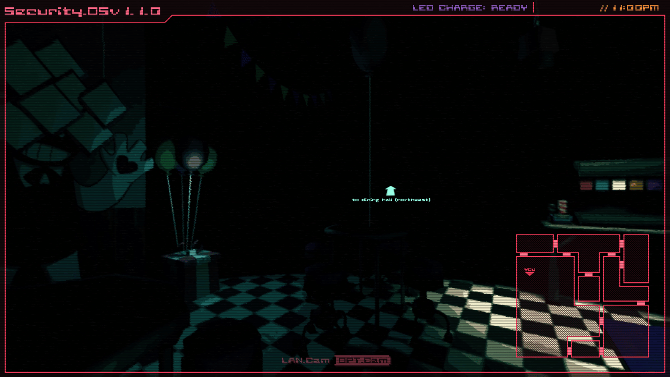Image resolution: width=670 pixels, height=377 pixels.
Task: Select the tall top-right minimap room
Action: tap(636, 258)
